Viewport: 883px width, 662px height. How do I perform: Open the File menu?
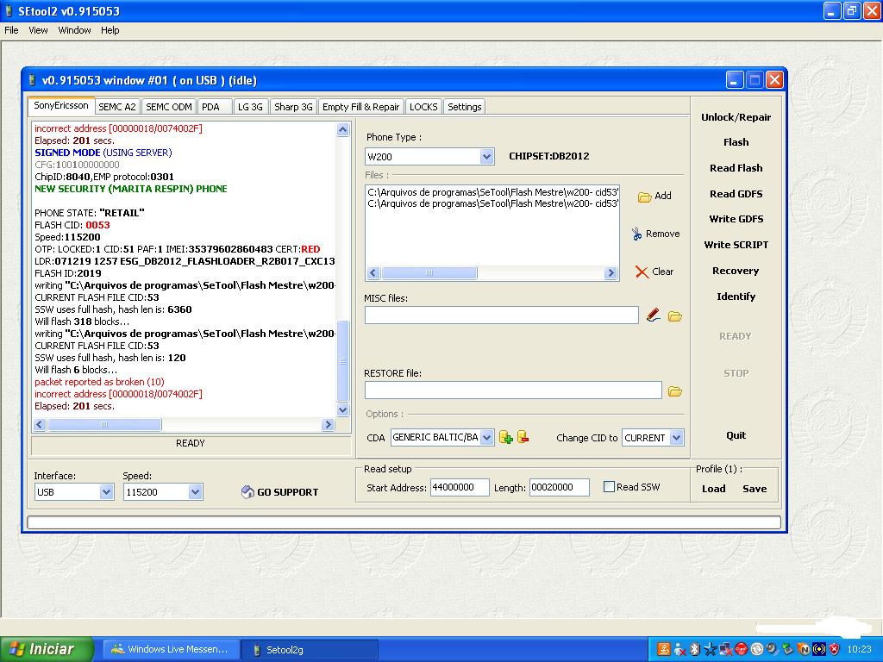click(x=11, y=30)
